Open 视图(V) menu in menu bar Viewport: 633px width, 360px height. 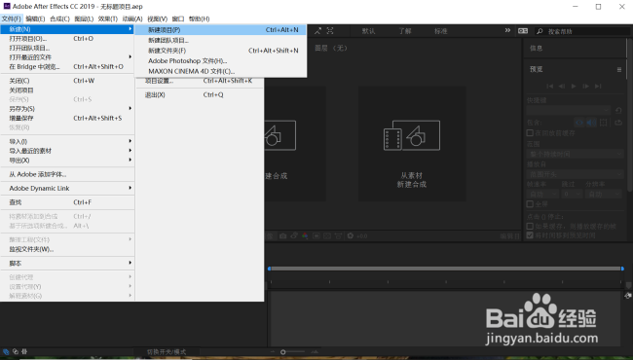point(157,18)
